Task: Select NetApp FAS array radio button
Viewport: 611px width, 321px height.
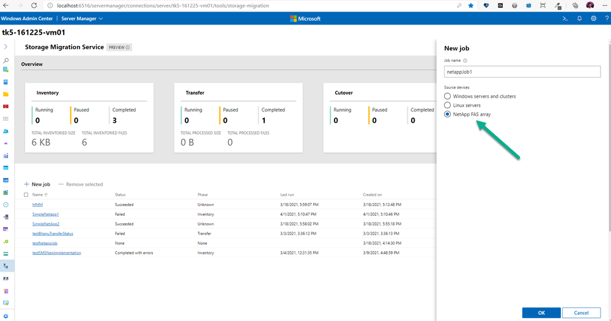Action: coord(447,114)
